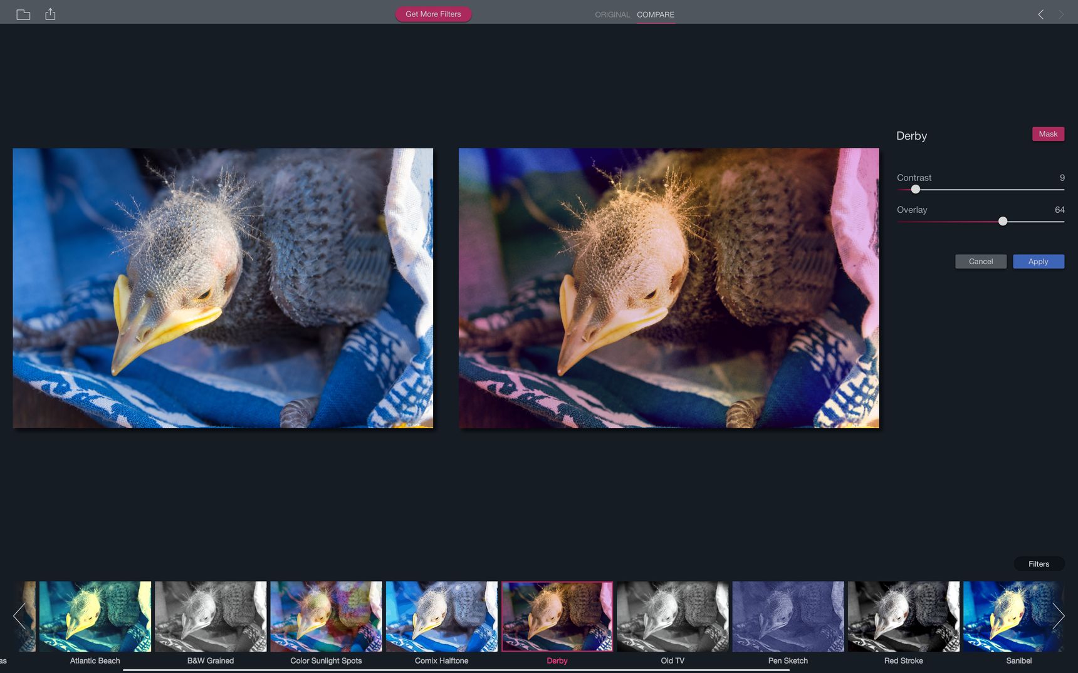The image size is (1078, 673).
Task: Show more filters with the right strip arrow
Action: pyautogui.click(x=1058, y=616)
